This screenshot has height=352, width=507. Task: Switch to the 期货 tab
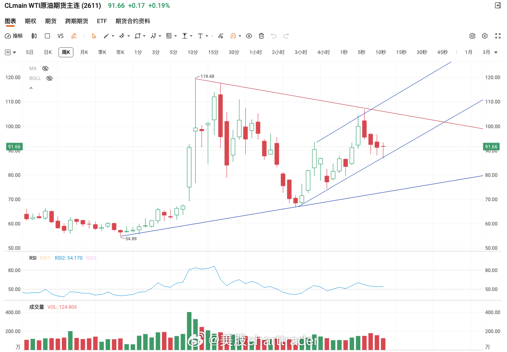click(x=51, y=21)
